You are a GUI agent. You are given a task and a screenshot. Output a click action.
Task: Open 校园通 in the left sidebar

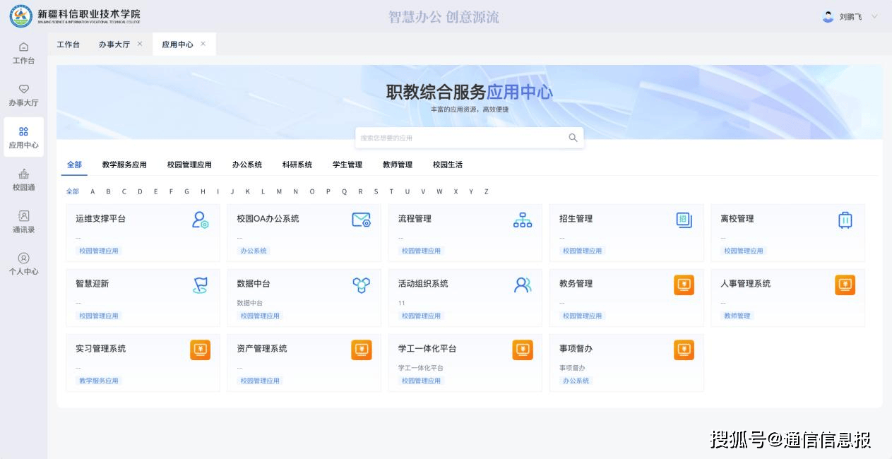[23, 180]
